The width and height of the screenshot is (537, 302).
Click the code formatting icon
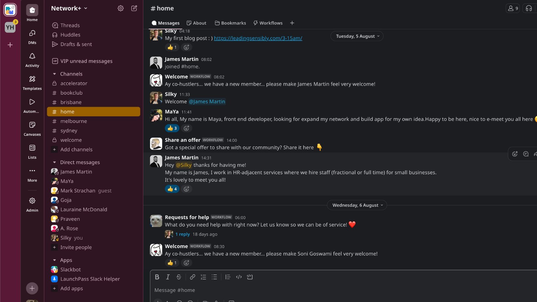point(239,277)
